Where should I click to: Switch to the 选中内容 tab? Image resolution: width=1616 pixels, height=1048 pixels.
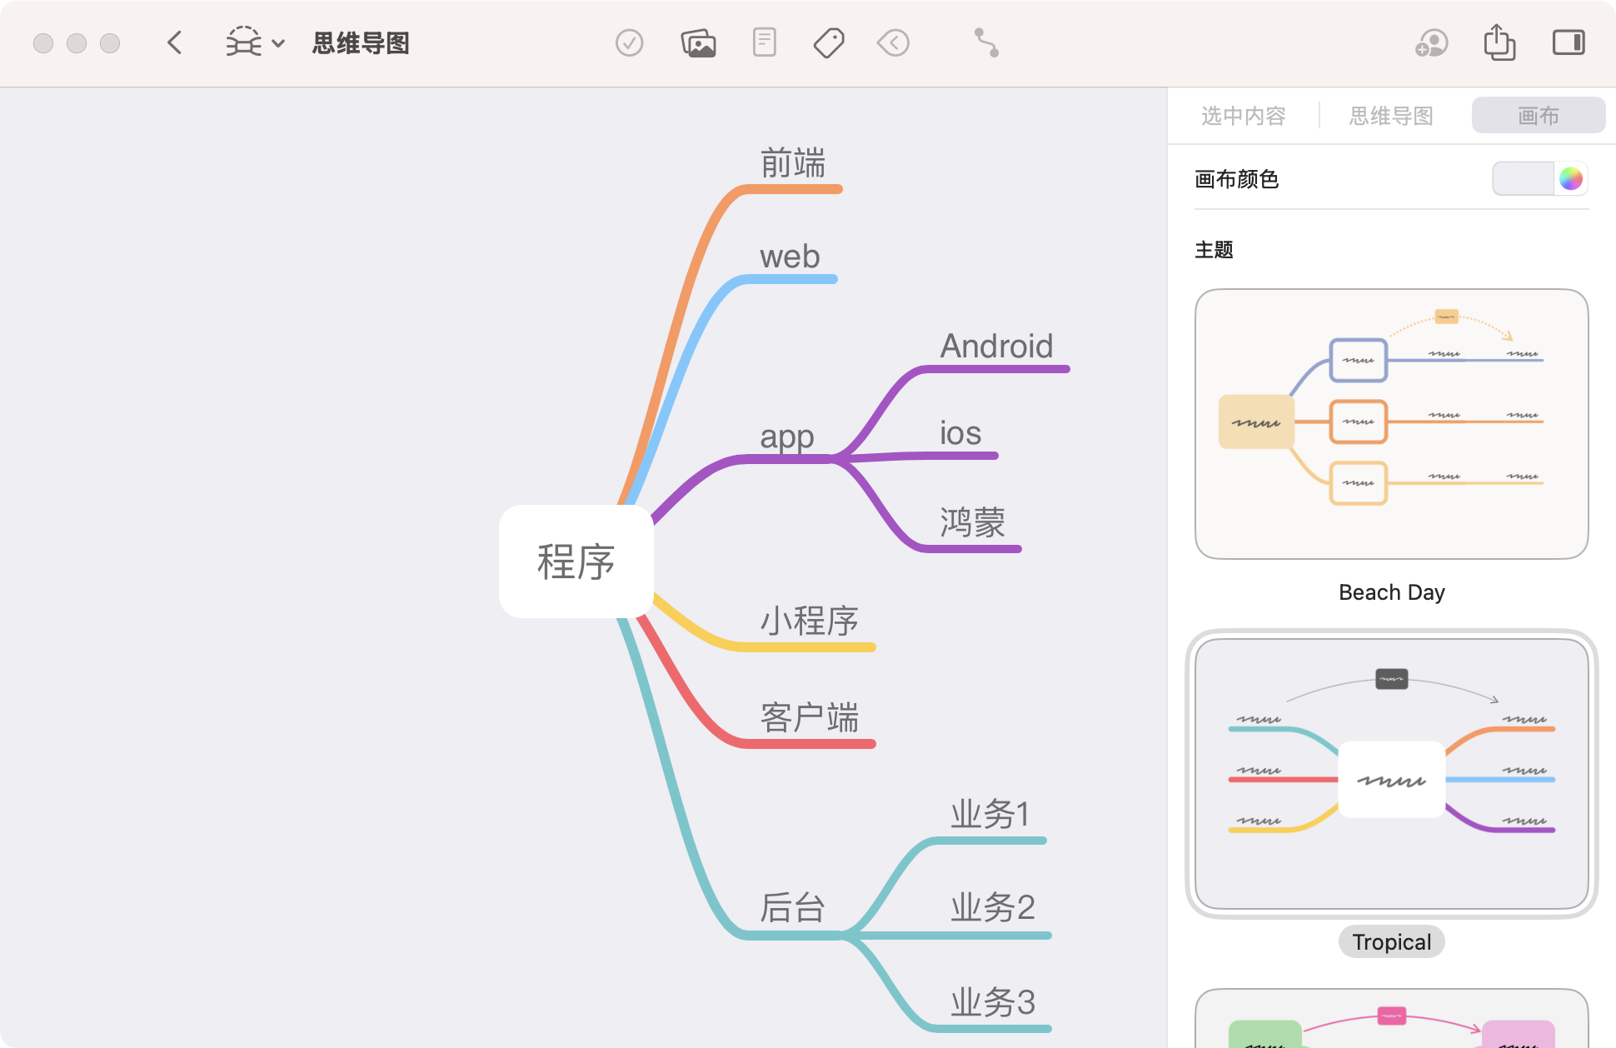point(1243,115)
